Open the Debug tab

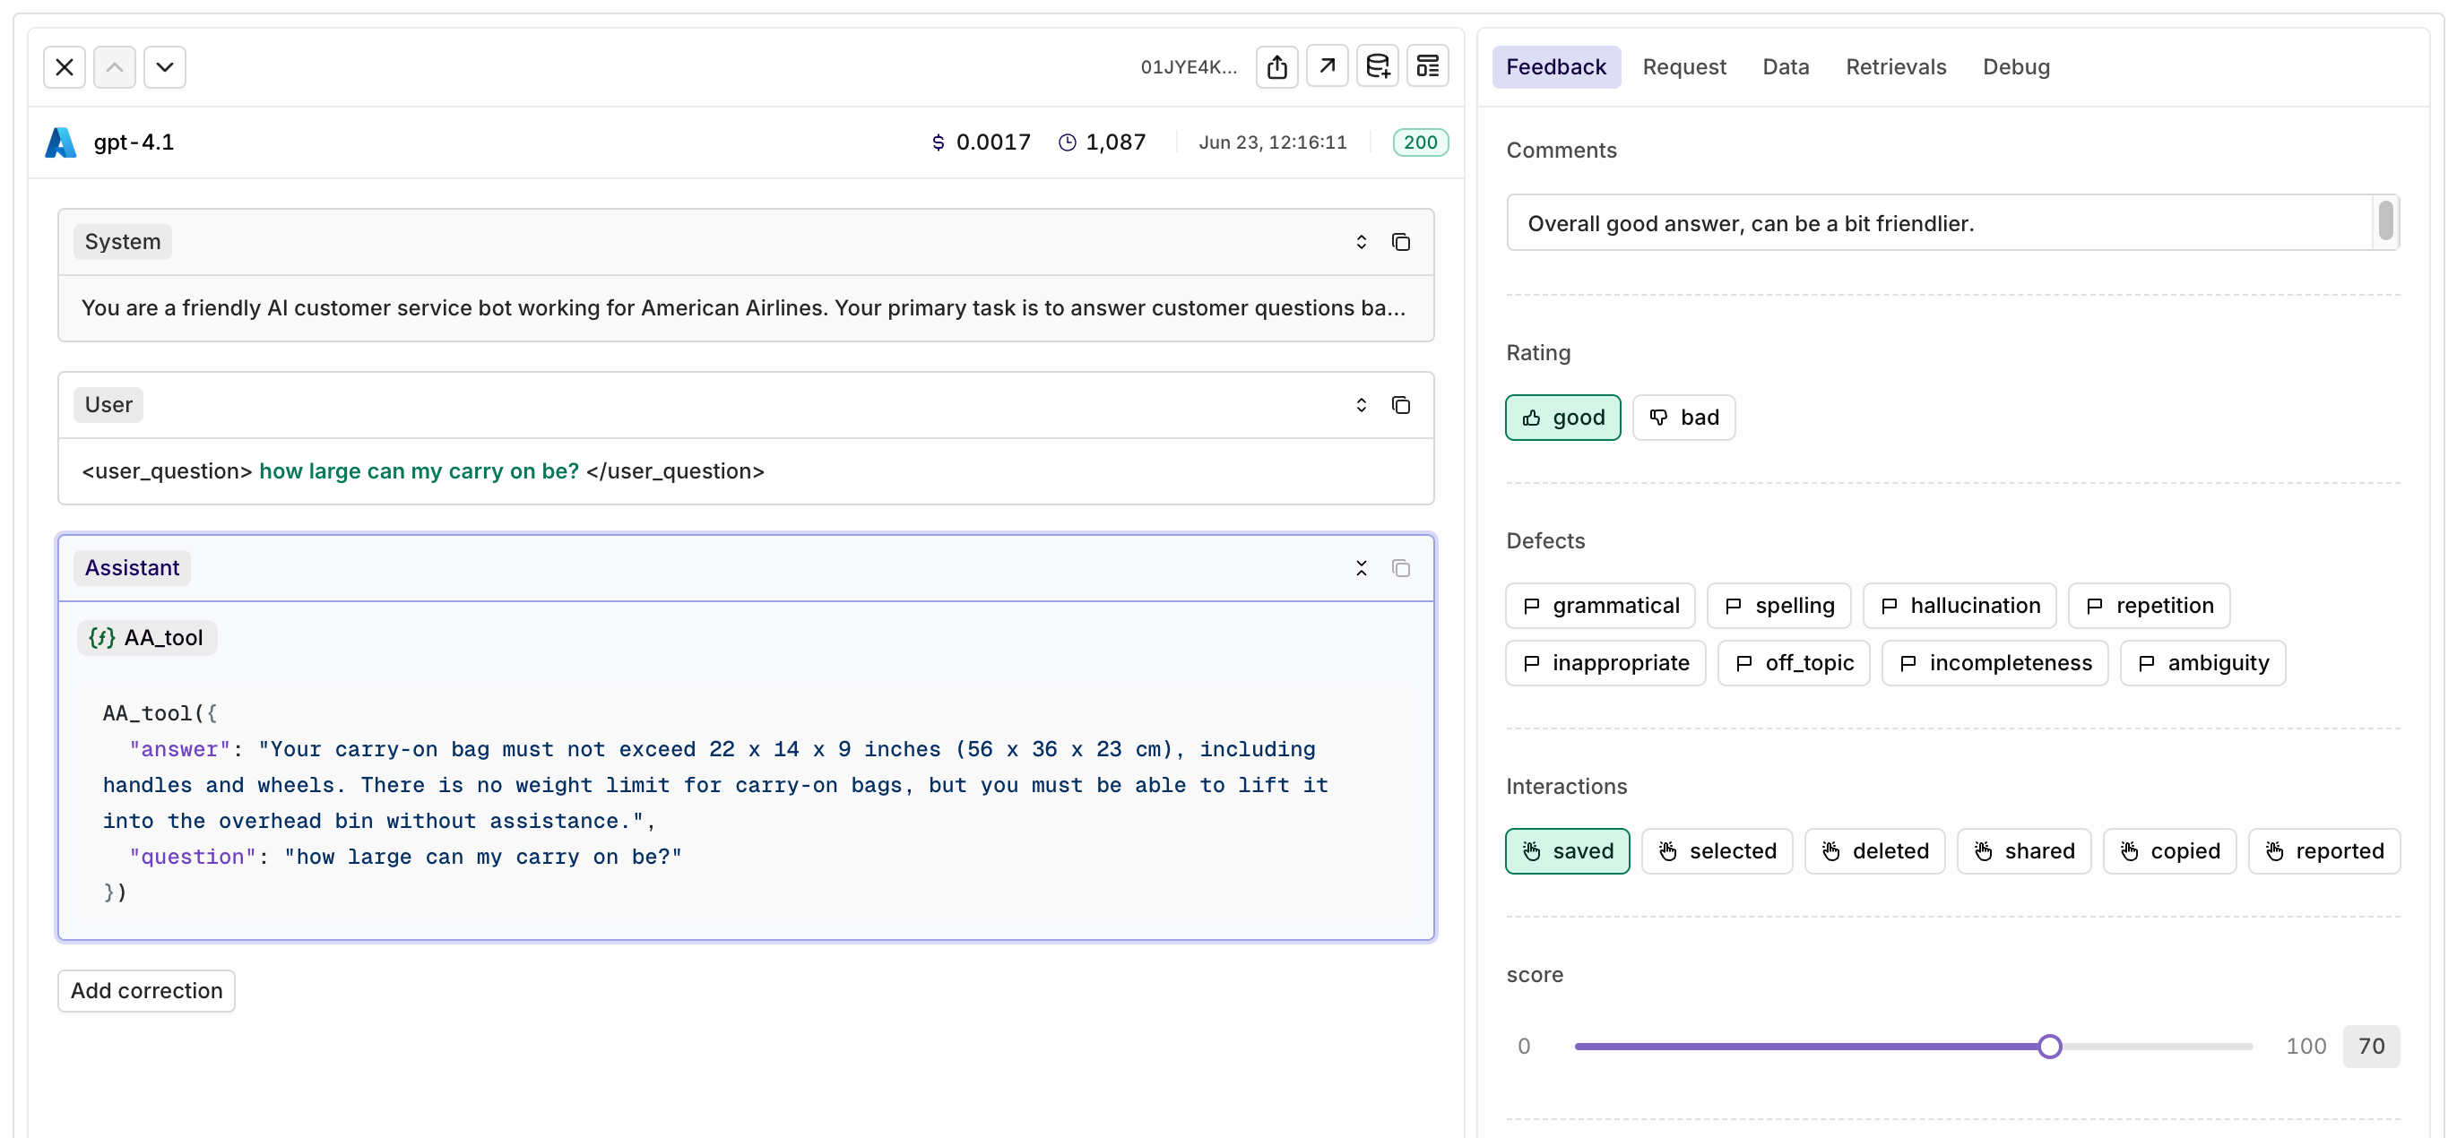[x=2015, y=66]
